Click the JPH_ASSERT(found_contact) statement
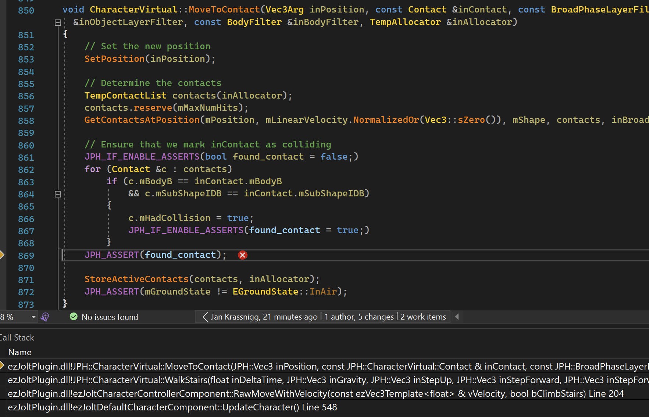The height and width of the screenshot is (417, 649). (156, 255)
